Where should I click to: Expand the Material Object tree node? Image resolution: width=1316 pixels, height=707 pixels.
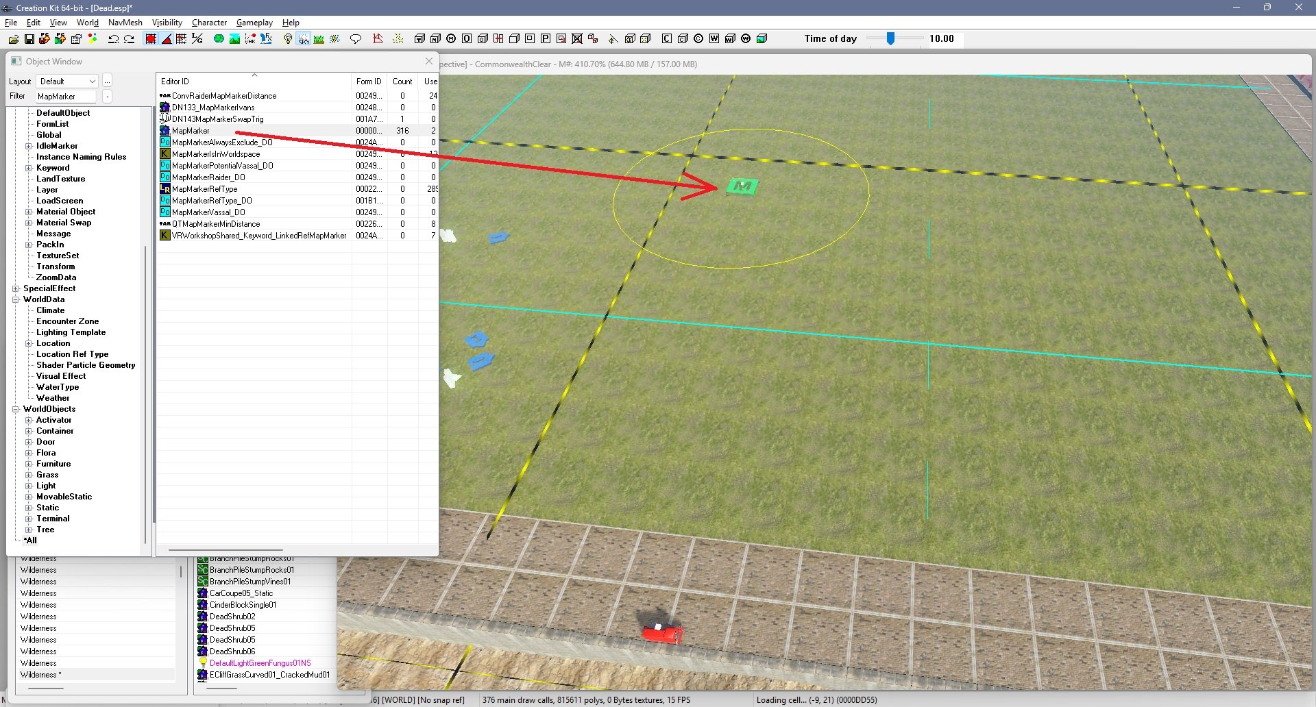tap(29, 212)
